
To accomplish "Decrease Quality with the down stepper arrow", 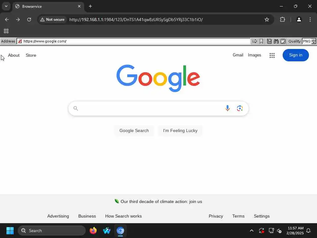I will click(314, 42).
